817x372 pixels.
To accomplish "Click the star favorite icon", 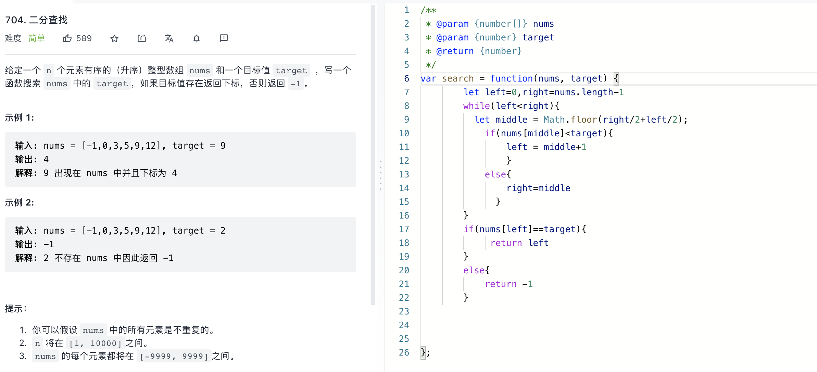I will pos(114,38).
